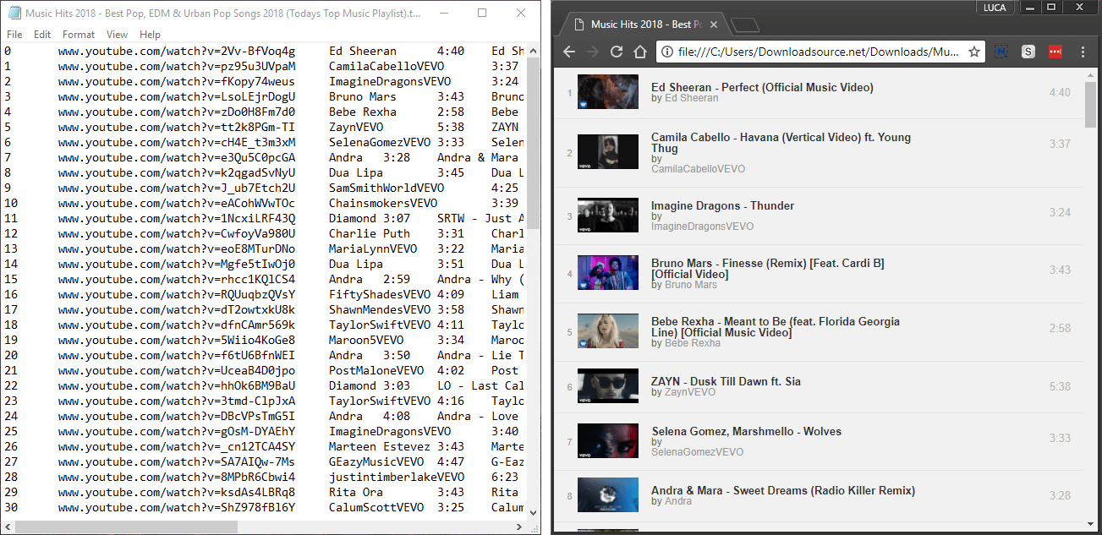Open Imagine Dragons - Thunder title link
The width and height of the screenshot is (1102, 535).
coord(723,205)
